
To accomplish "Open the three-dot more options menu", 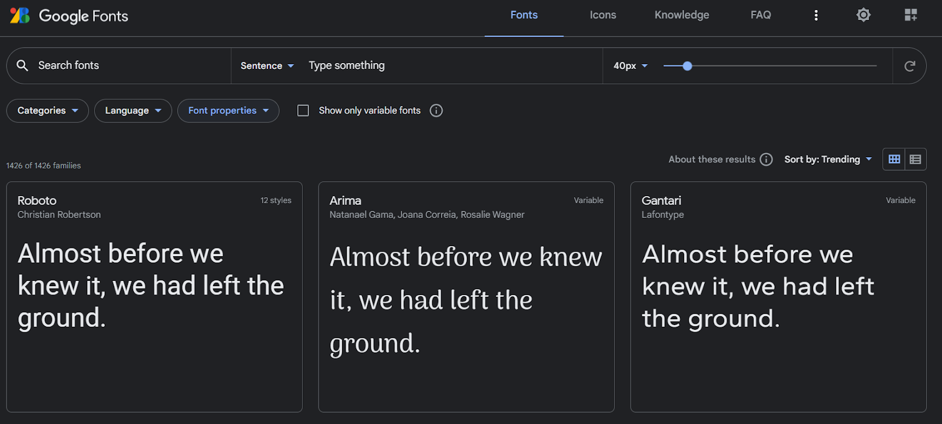I will click(x=816, y=15).
